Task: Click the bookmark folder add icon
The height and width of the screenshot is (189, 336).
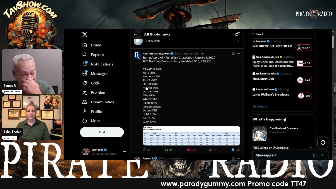Action: click(237, 34)
